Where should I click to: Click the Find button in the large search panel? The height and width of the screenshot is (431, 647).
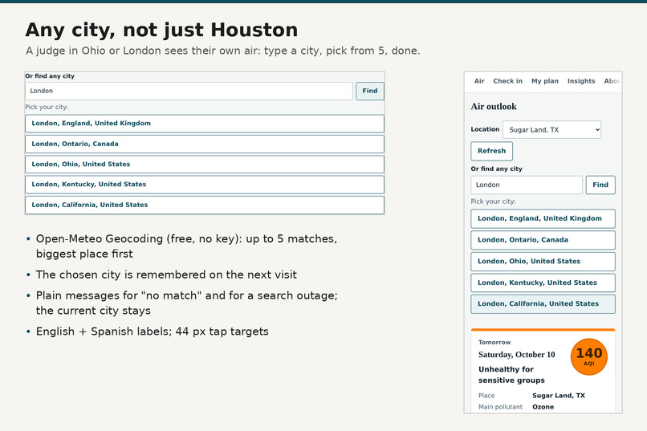[x=370, y=91]
